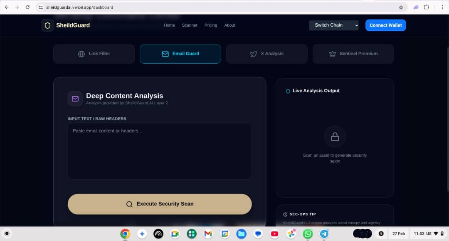
Task: Open YouTube from the shelf
Action: (275, 234)
